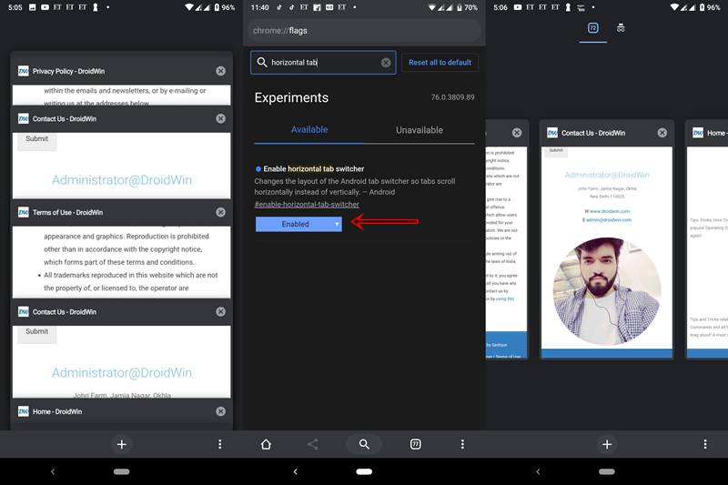Tap the back navigation arrow in left screen

pos(53,471)
